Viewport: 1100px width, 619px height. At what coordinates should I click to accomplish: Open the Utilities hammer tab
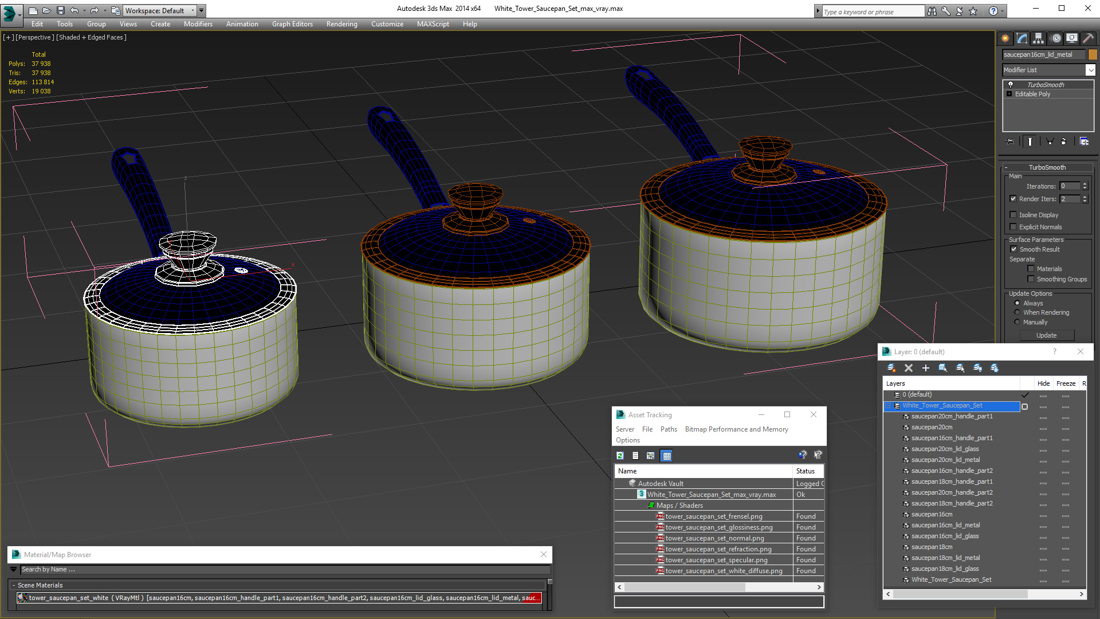(x=1088, y=38)
